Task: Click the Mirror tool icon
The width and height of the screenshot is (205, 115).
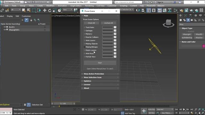Action: coord(138,10)
